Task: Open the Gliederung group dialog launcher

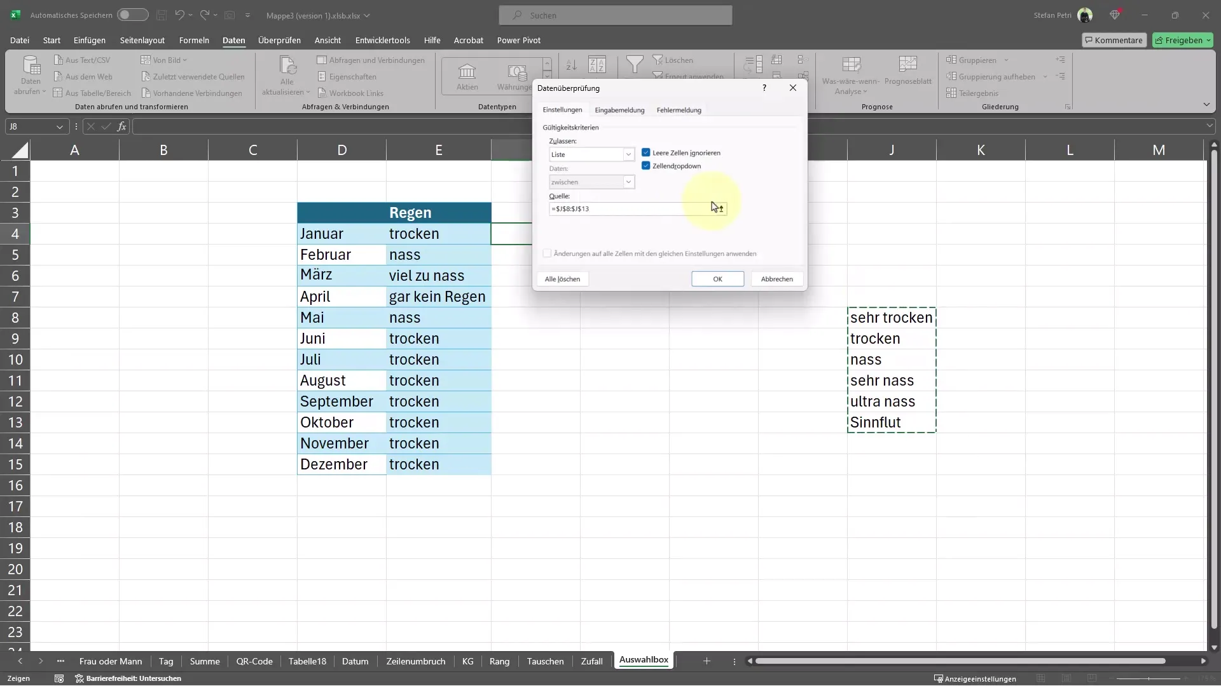Action: coord(1068,107)
